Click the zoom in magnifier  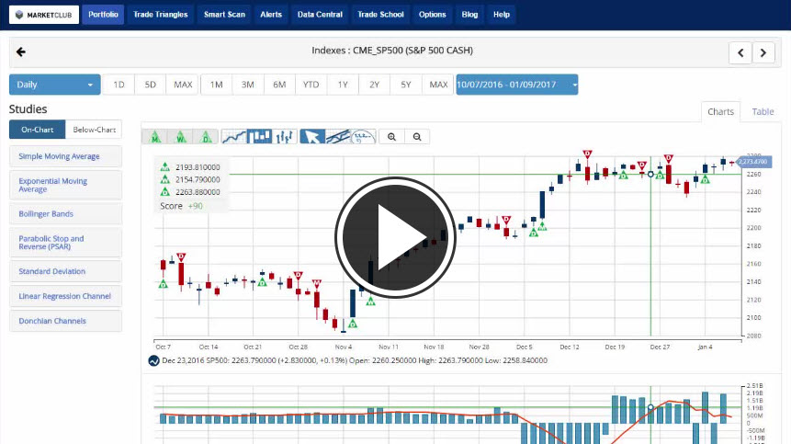[391, 137]
